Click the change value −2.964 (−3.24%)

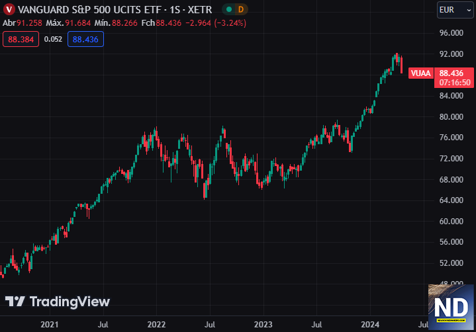pyautogui.click(x=216, y=23)
